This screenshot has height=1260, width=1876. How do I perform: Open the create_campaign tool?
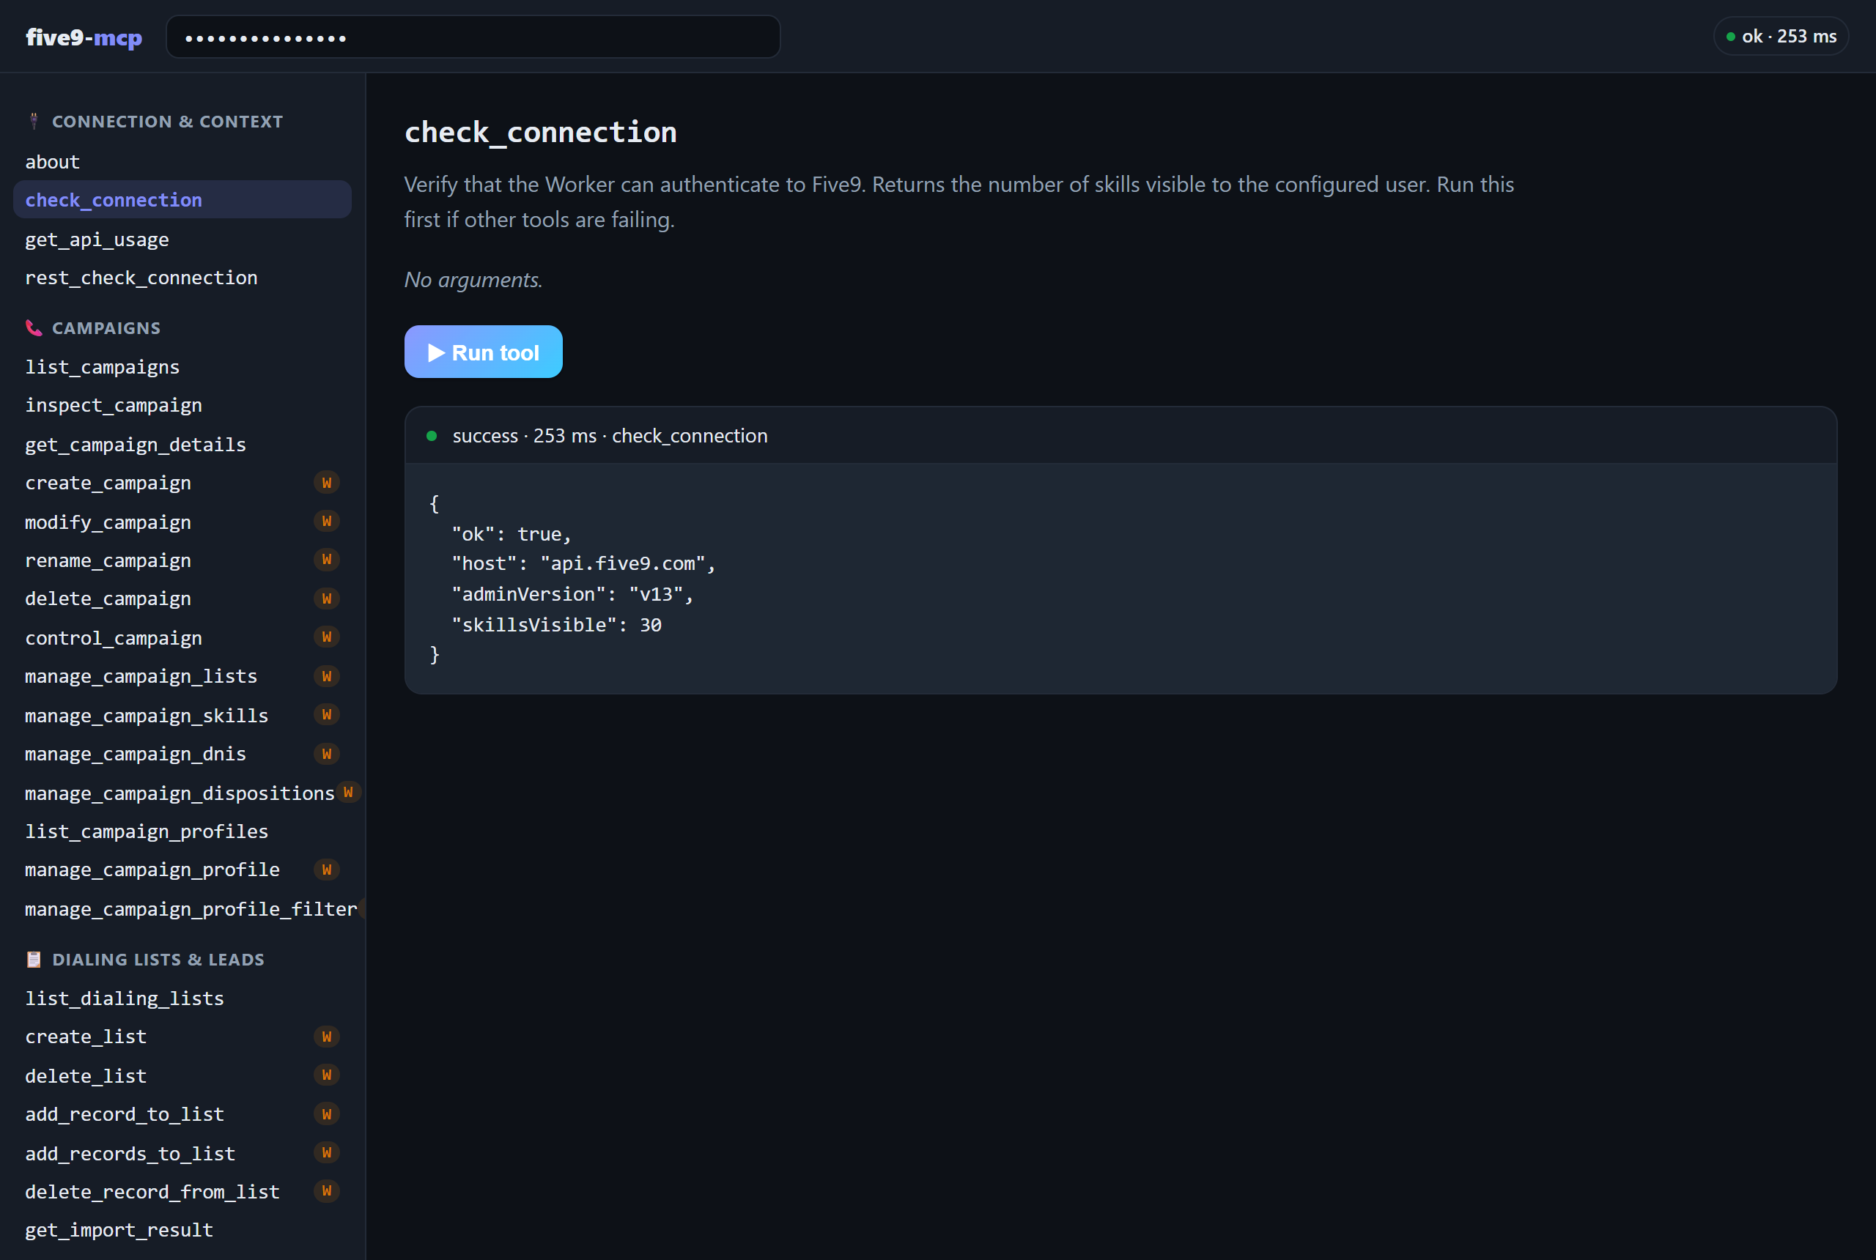coord(182,483)
